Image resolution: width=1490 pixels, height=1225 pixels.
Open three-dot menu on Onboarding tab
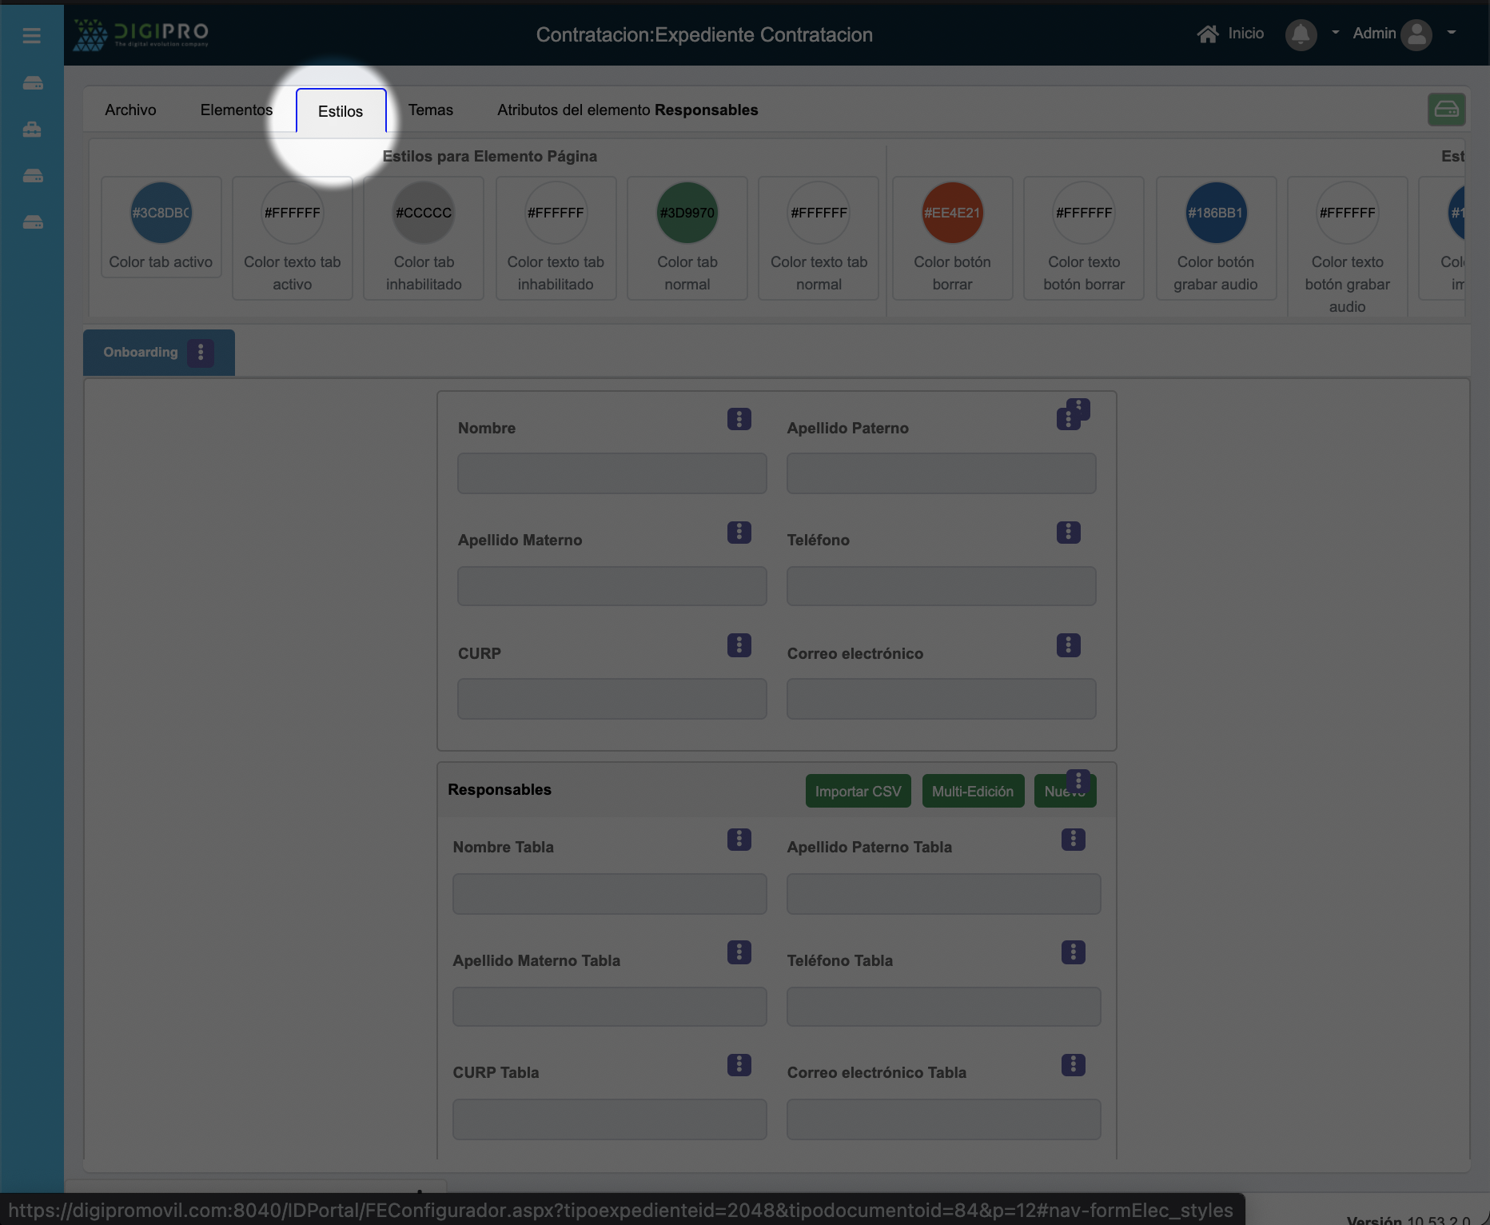click(x=201, y=352)
